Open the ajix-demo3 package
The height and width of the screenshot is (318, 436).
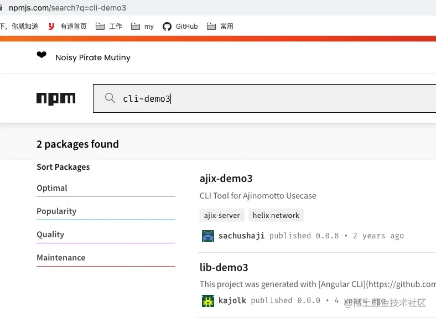[226, 179]
